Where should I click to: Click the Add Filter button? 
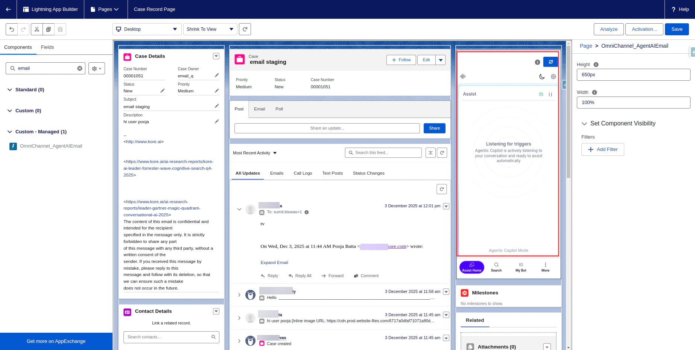[x=602, y=149]
